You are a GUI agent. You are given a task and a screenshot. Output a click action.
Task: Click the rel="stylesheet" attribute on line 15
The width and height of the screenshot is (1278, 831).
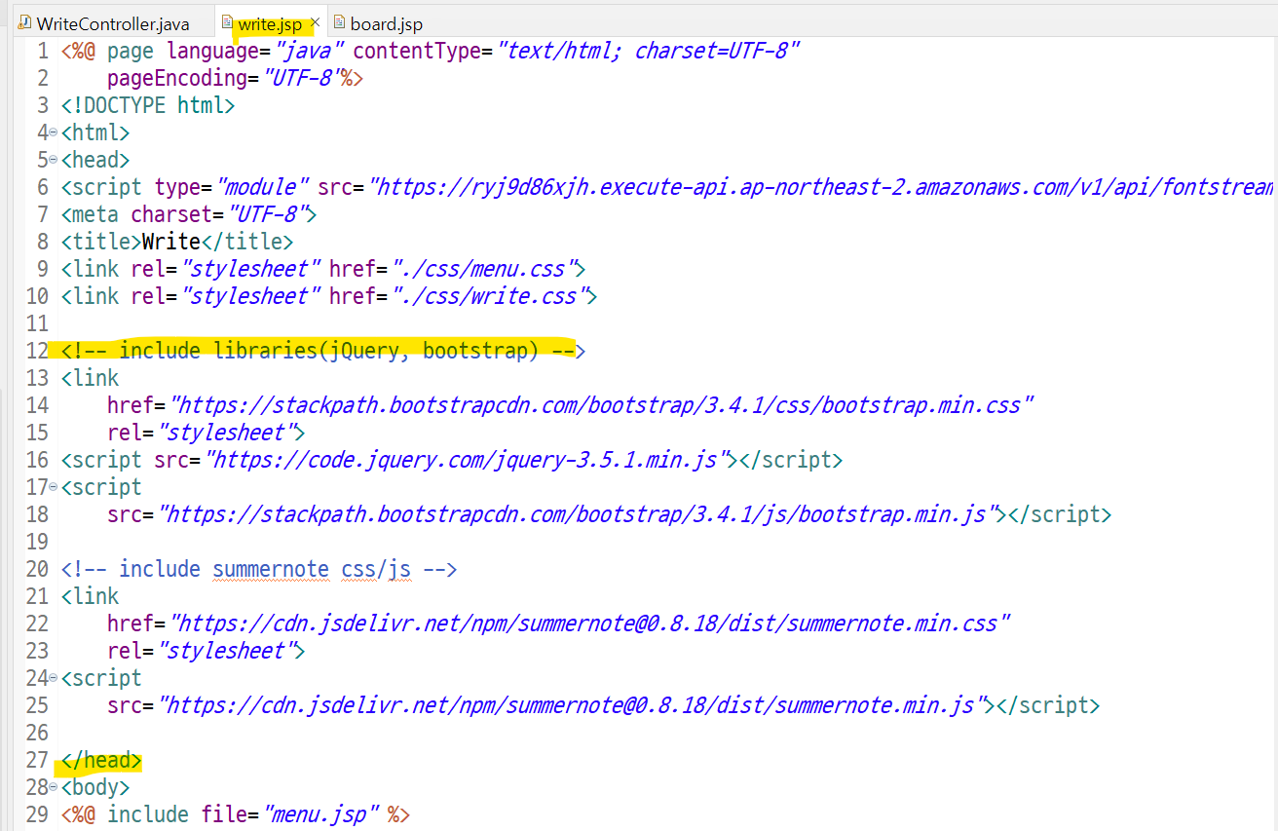pyautogui.click(x=201, y=433)
